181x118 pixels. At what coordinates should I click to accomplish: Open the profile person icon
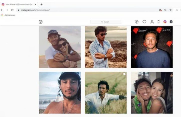(152, 22)
